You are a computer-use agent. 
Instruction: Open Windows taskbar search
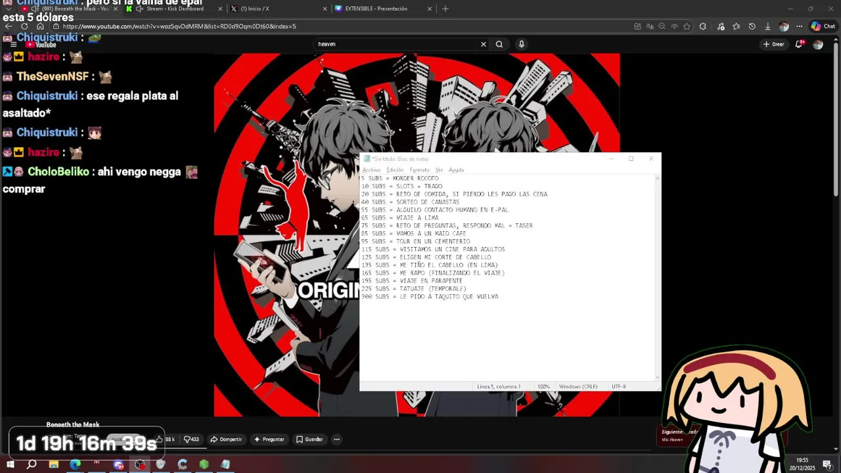32,464
